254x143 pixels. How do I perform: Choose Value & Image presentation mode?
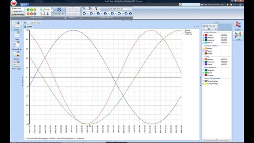[17, 15]
